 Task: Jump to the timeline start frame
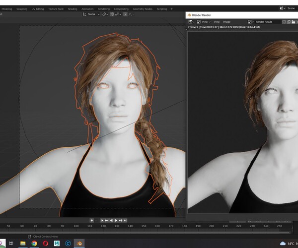coord(102,220)
